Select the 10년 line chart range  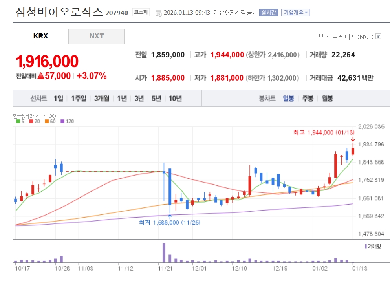(x=175, y=99)
